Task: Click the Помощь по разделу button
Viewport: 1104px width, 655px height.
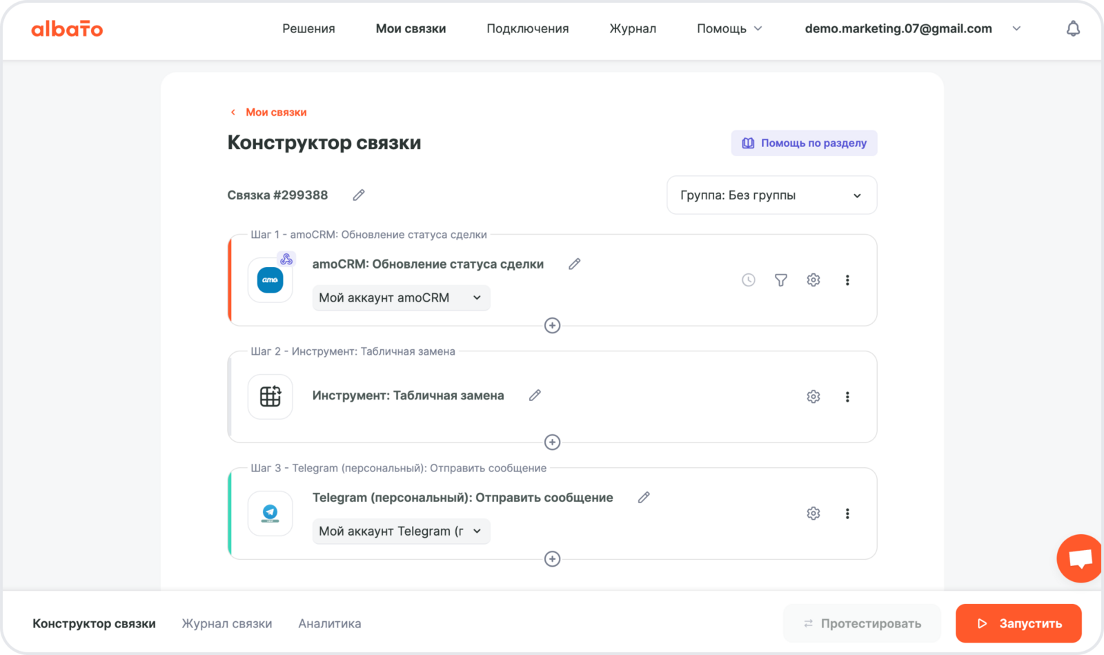Action: pos(804,143)
